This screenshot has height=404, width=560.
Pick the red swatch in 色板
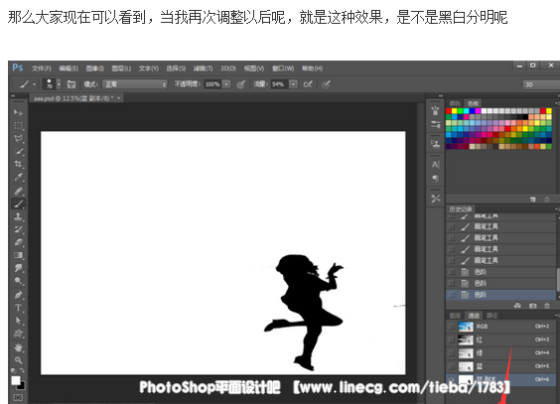pyautogui.click(x=449, y=111)
